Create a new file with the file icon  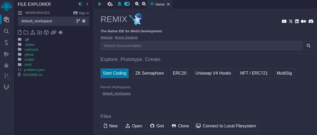pyautogui.click(x=20, y=32)
